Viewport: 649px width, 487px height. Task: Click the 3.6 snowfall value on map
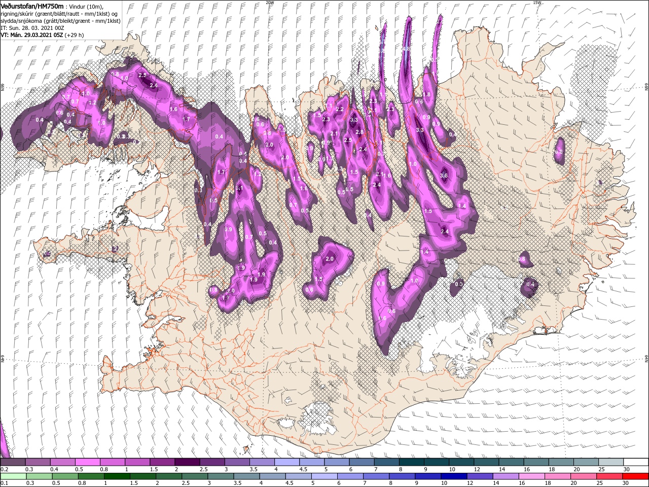[444, 176]
